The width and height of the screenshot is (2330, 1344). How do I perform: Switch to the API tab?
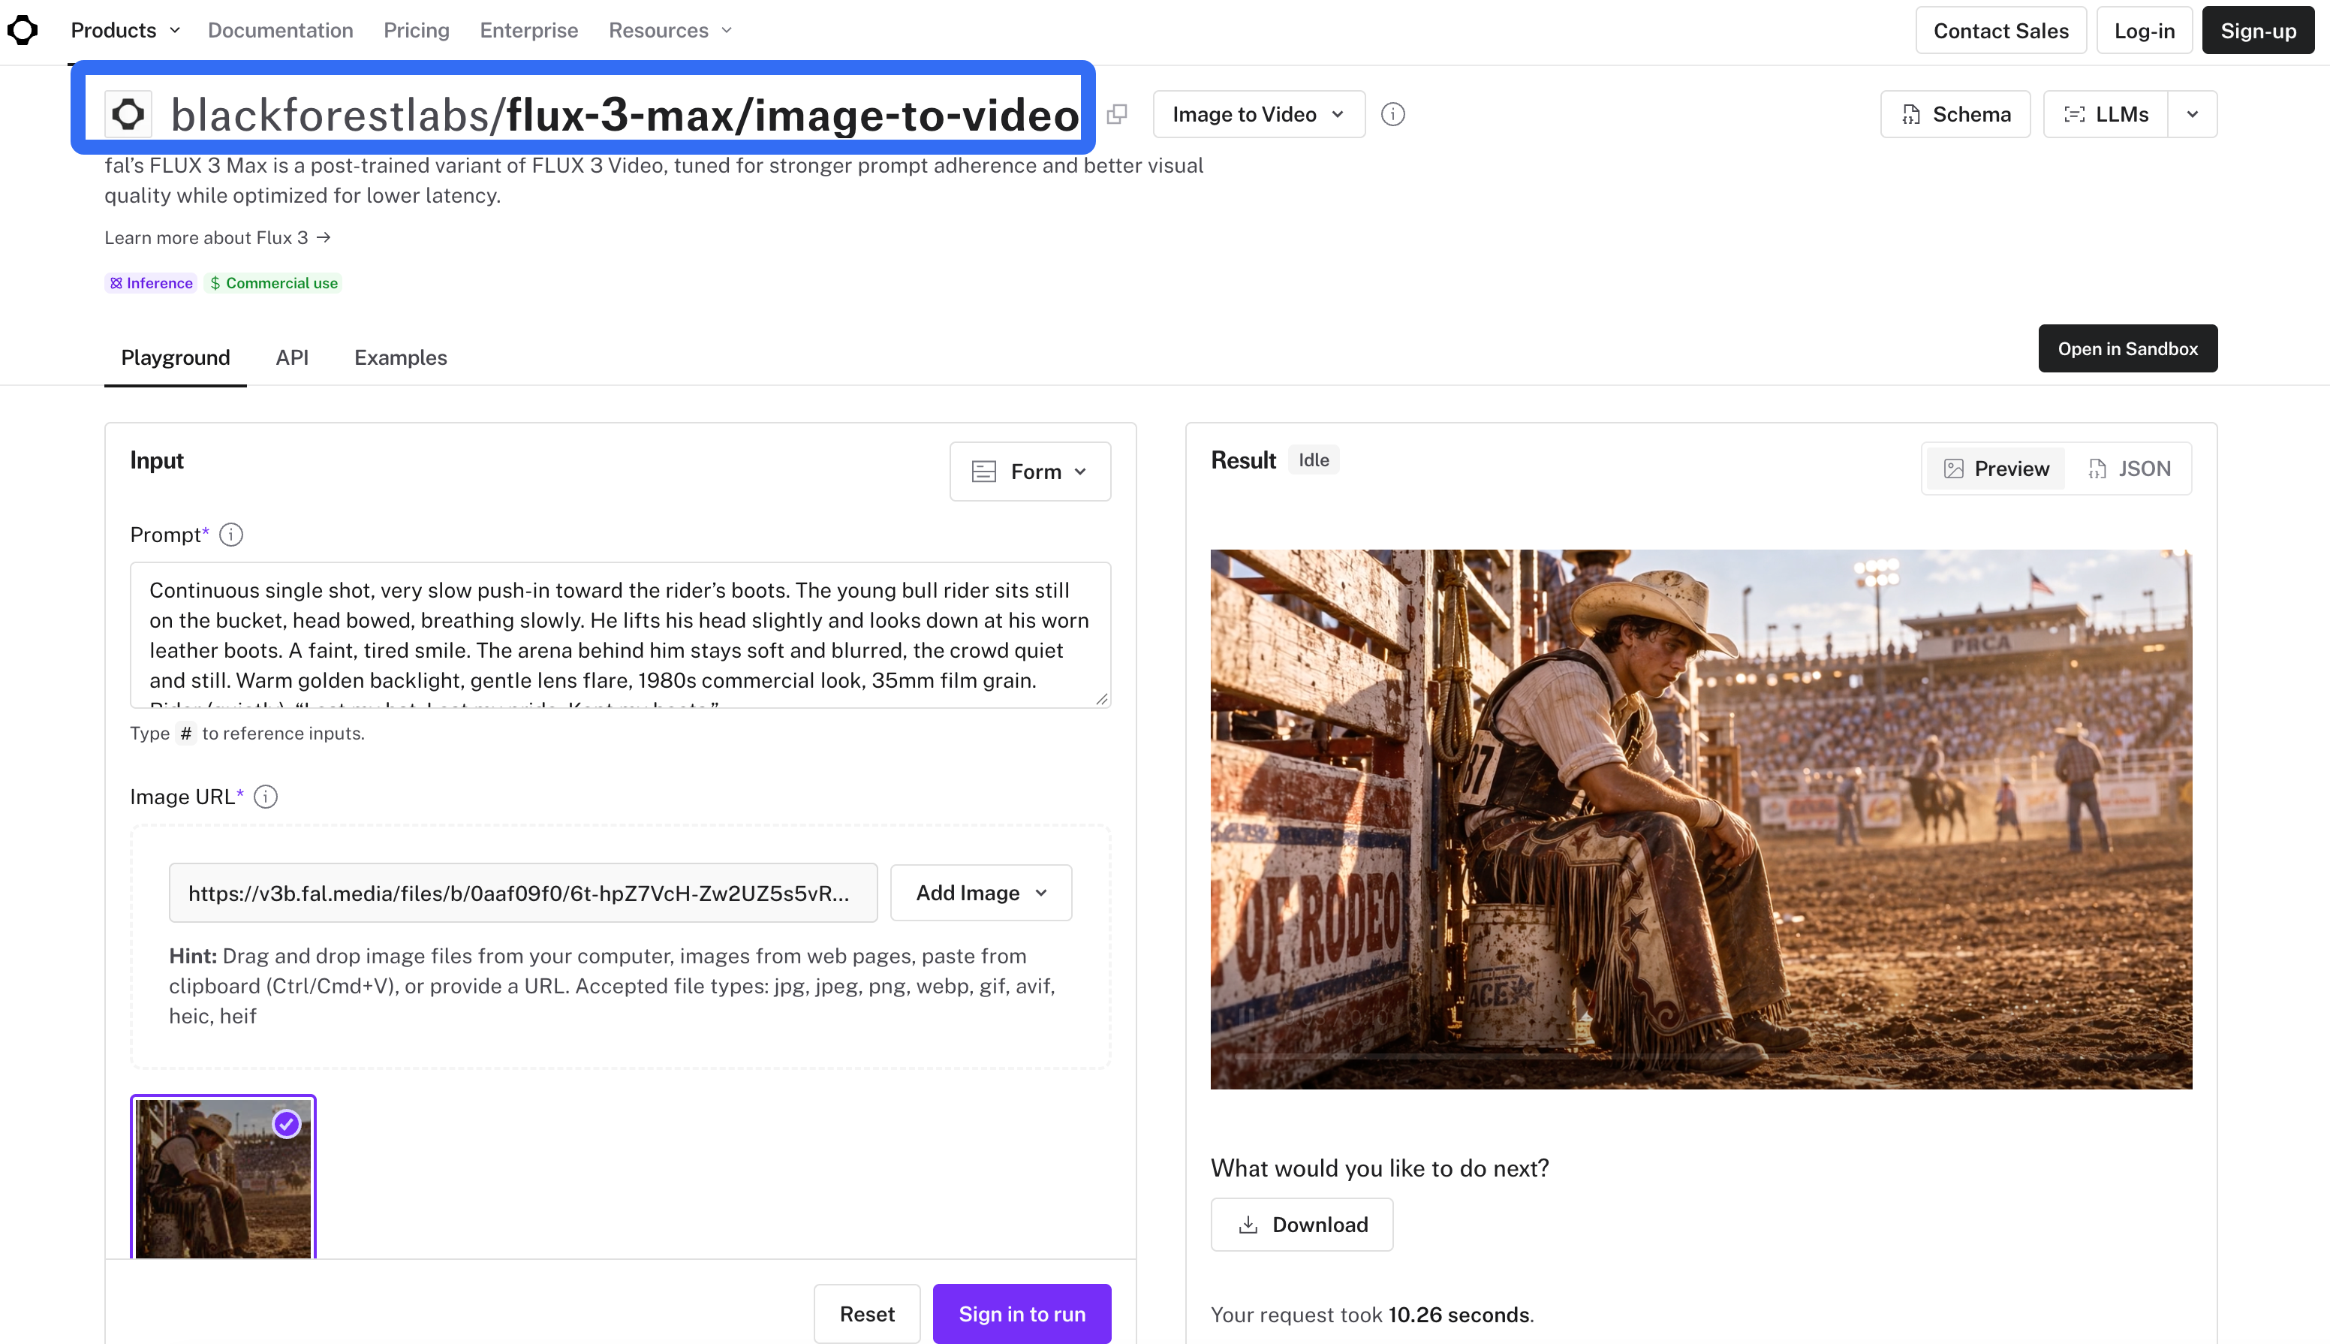(291, 357)
